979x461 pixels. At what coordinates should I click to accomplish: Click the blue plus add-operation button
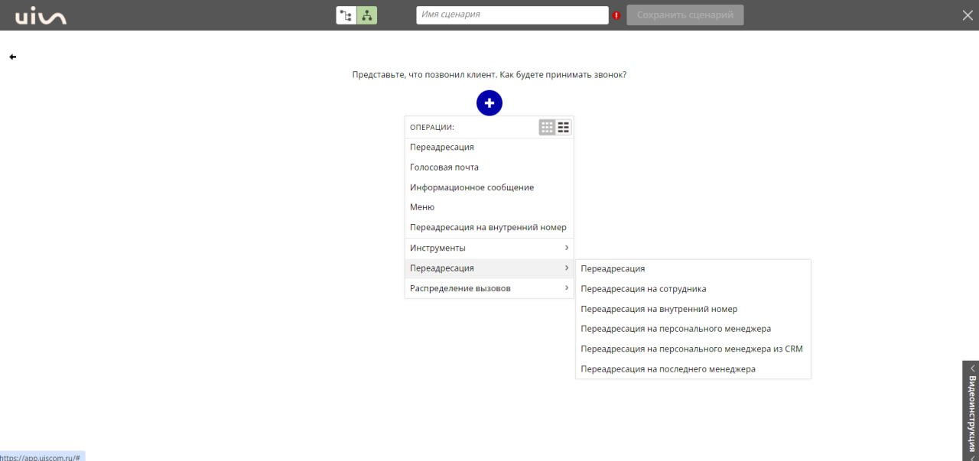point(489,102)
